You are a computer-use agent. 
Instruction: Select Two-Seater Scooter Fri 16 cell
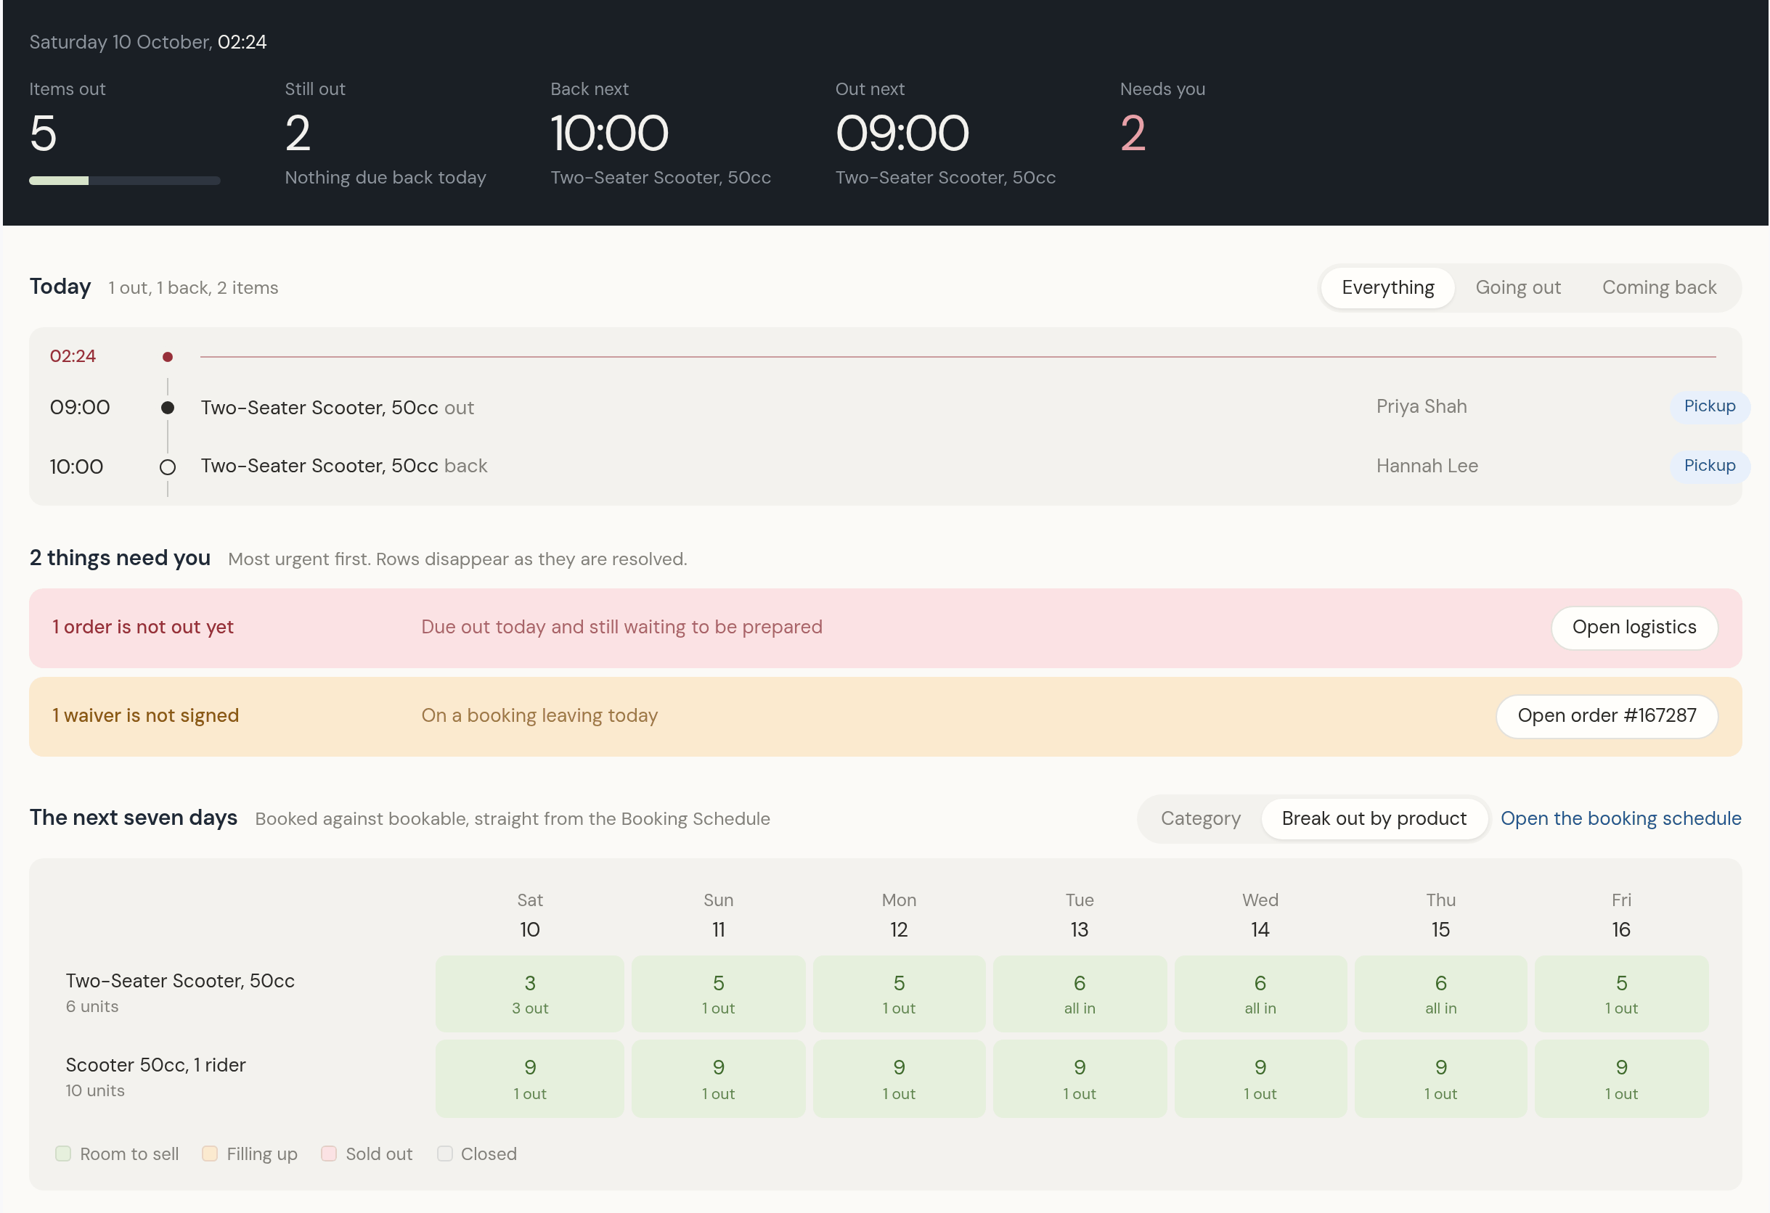[1620, 994]
